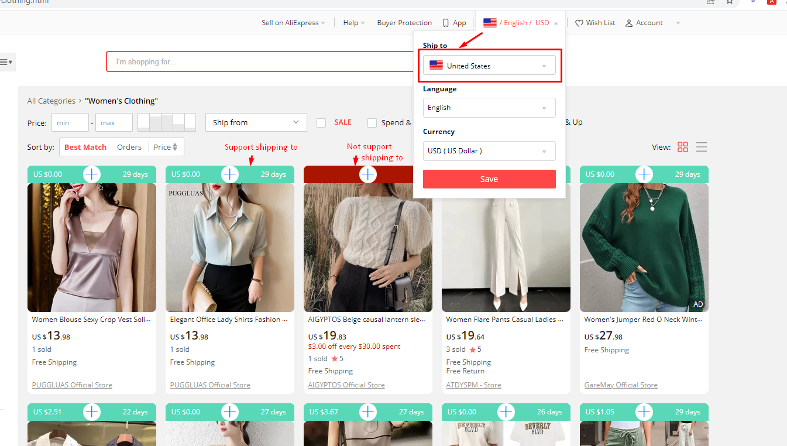Switch to grid view

pyautogui.click(x=683, y=147)
